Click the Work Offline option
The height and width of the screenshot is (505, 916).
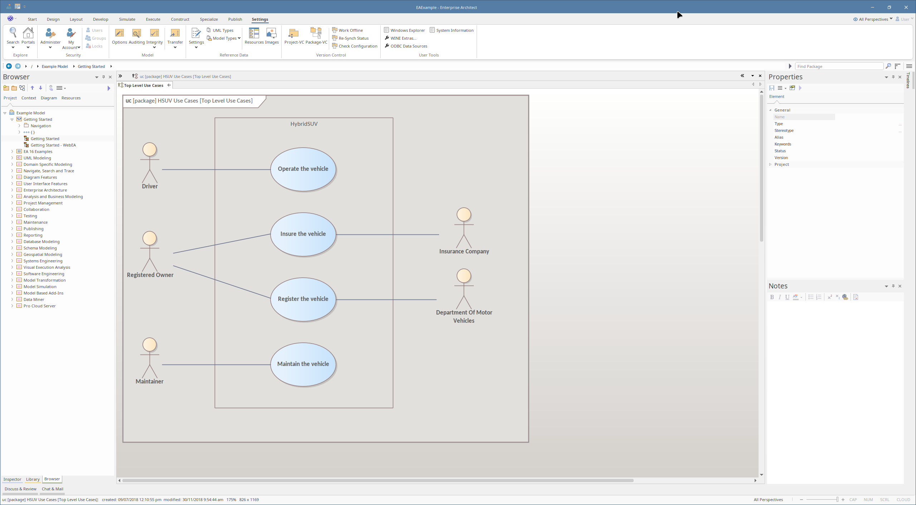point(350,30)
